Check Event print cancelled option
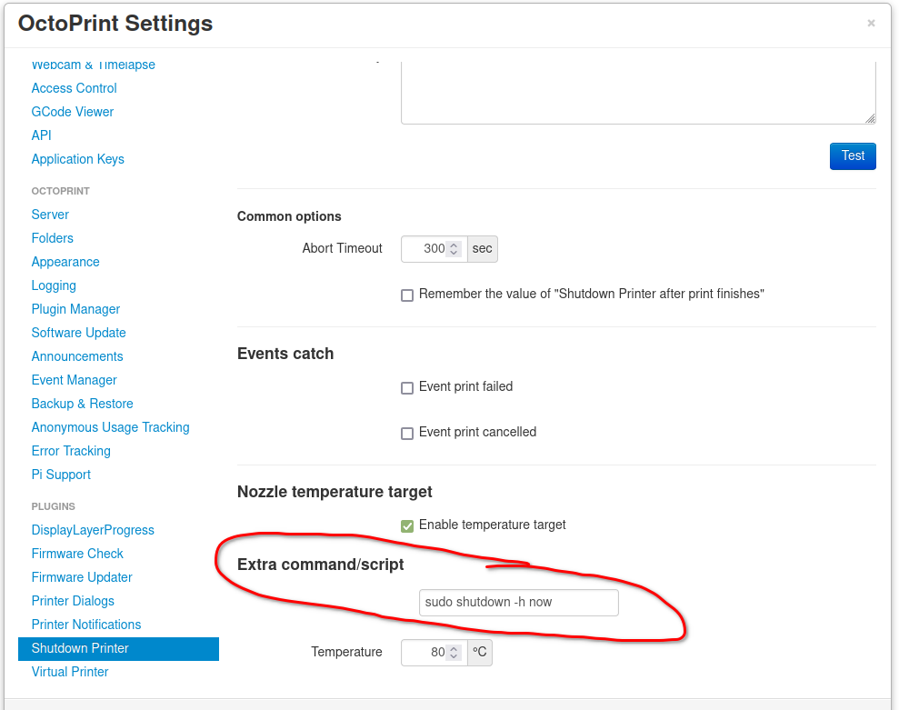 [407, 434]
